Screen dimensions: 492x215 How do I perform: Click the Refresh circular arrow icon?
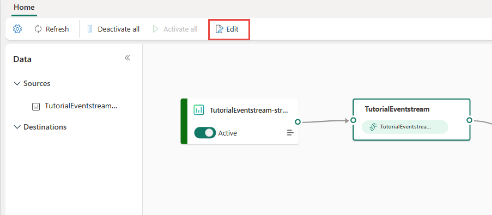point(38,29)
